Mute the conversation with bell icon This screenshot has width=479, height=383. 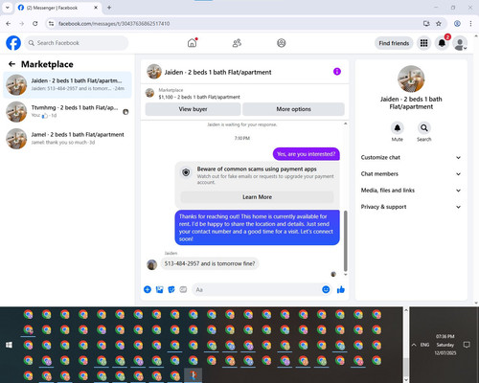pyautogui.click(x=398, y=128)
